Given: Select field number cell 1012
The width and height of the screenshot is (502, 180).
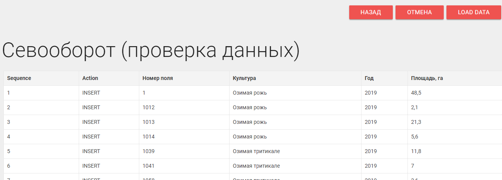Looking at the screenshot, I should click(x=149, y=107).
